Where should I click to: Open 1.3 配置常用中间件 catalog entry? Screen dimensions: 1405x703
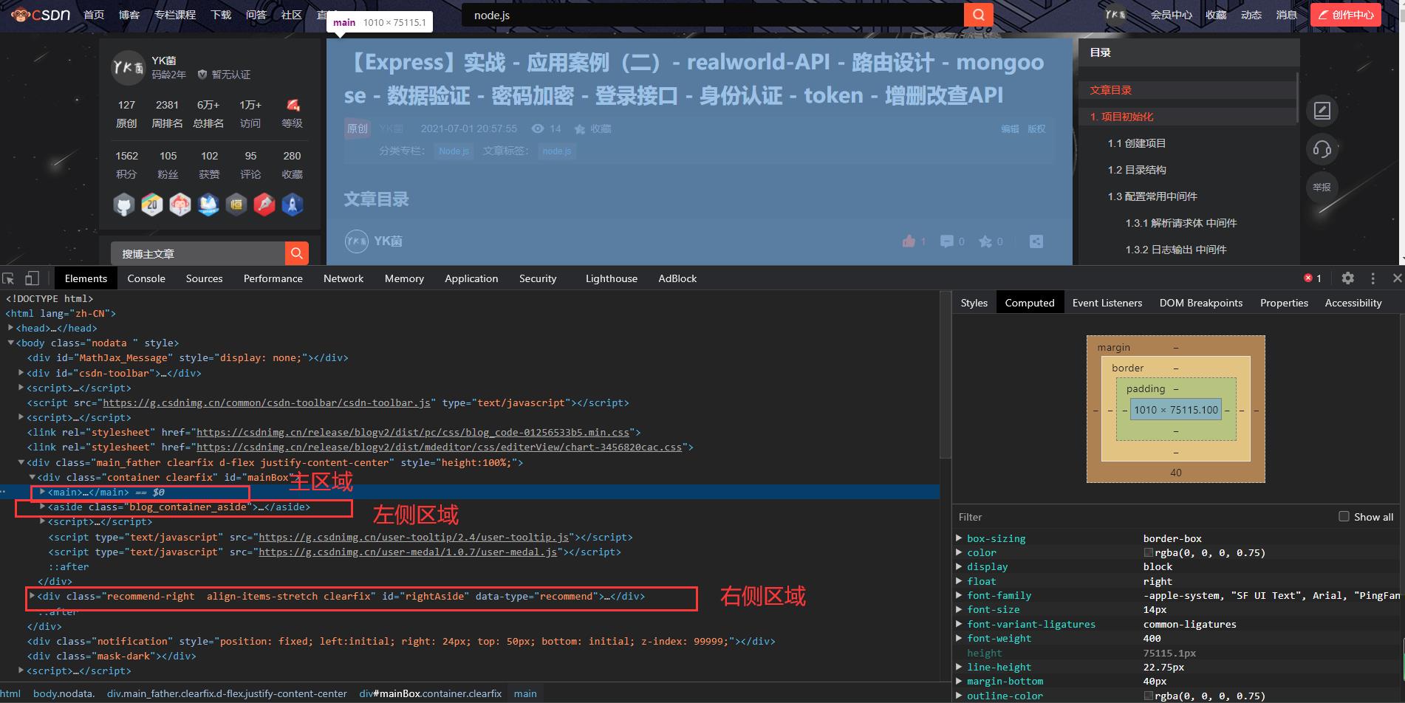pos(1152,196)
